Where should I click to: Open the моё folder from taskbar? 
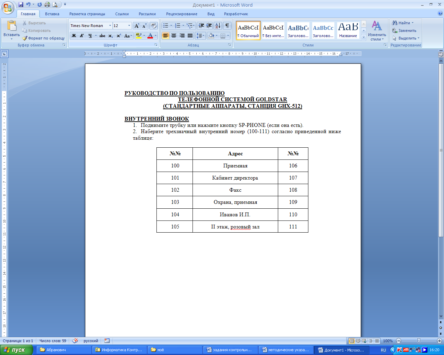(x=175, y=350)
